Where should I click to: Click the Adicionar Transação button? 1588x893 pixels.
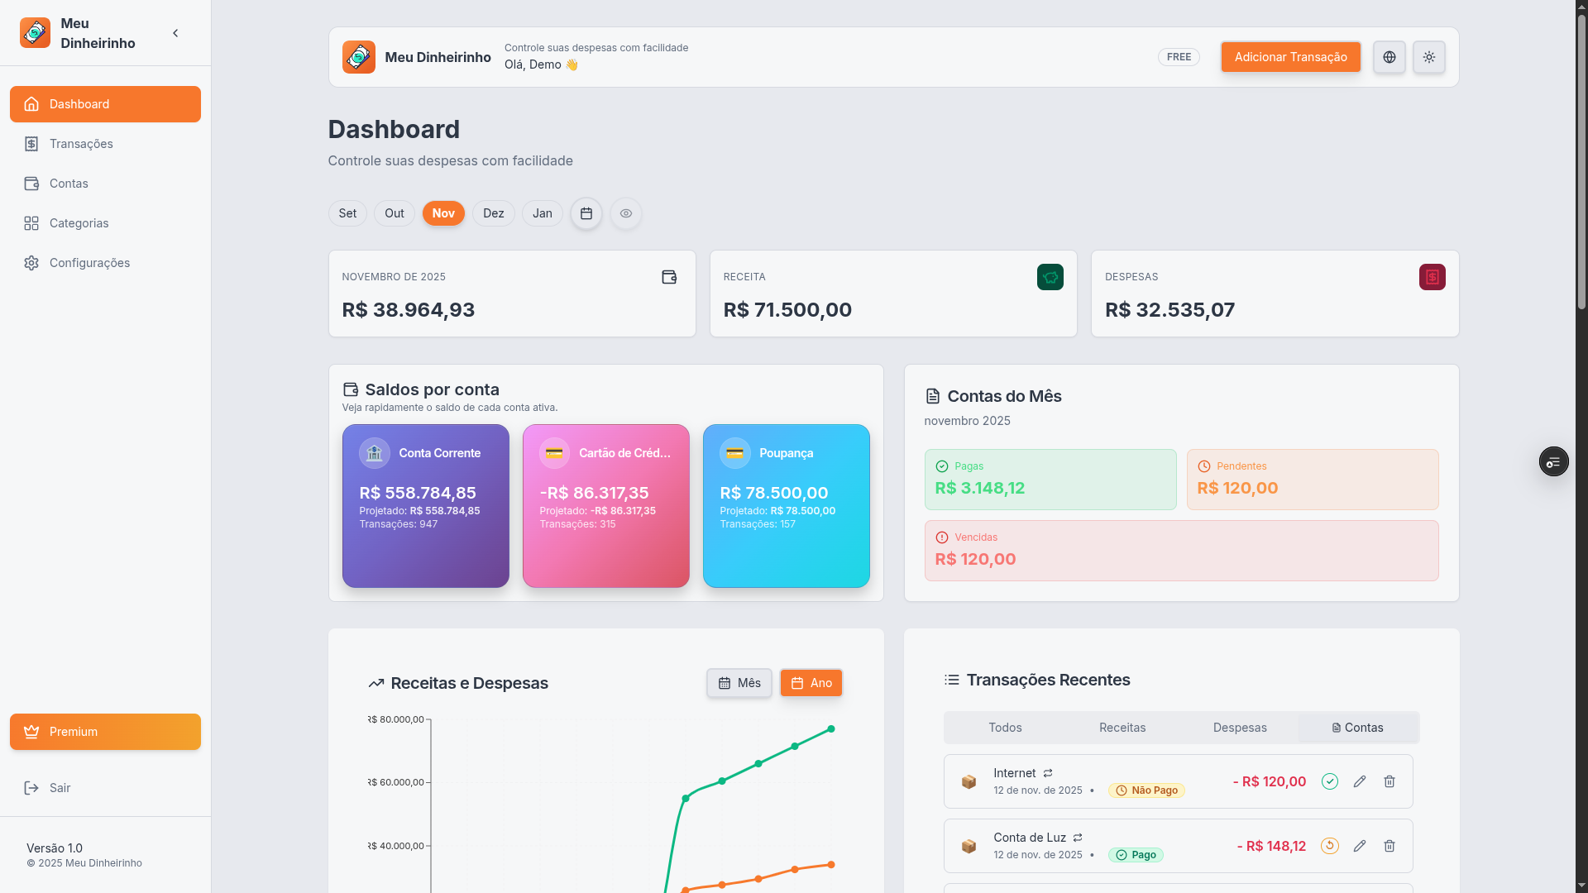click(1290, 57)
